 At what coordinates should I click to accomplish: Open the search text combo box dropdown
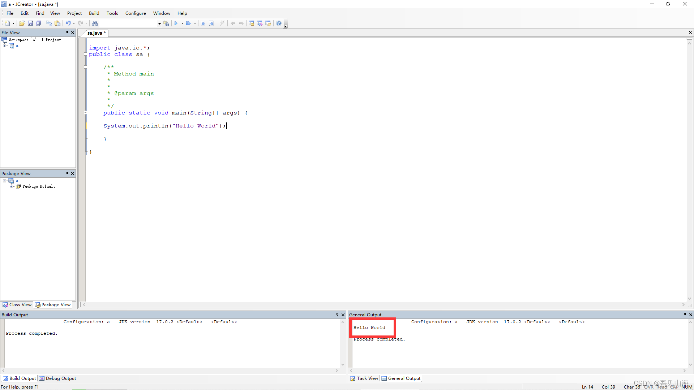point(159,23)
